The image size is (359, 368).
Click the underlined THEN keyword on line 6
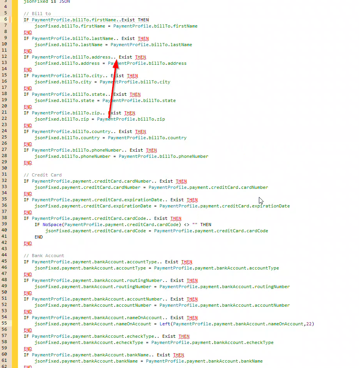[x=143, y=20]
